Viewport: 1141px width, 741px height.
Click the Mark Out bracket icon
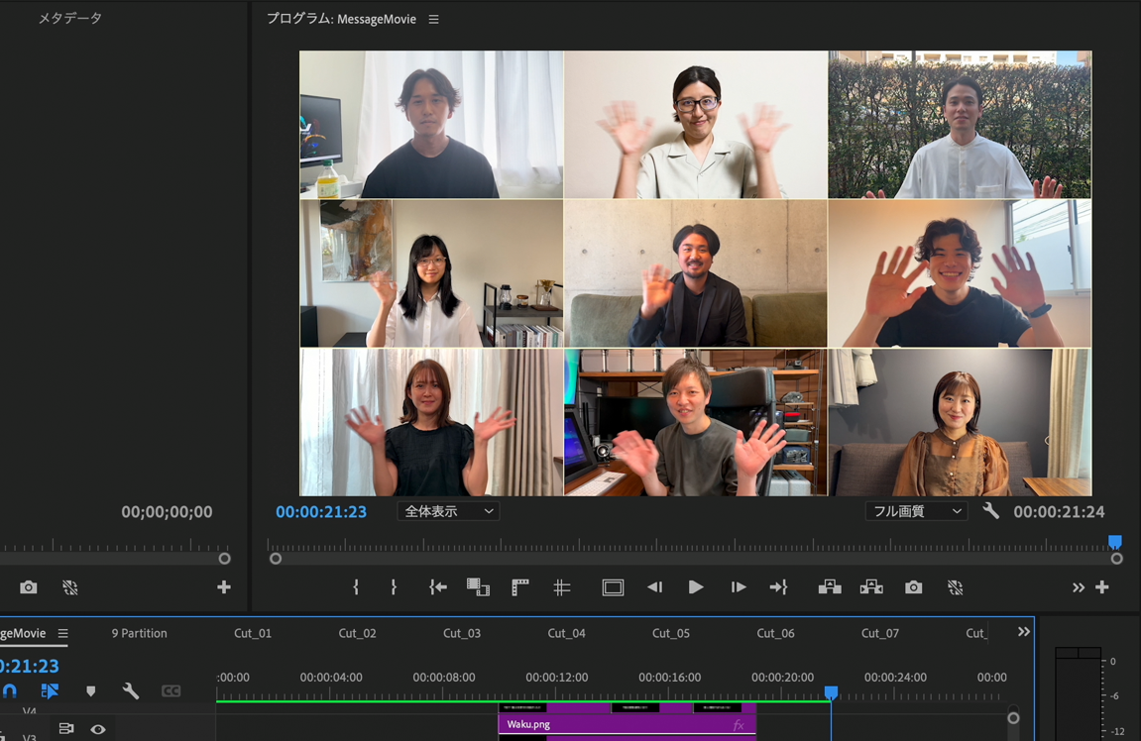[x=394, y=586]
